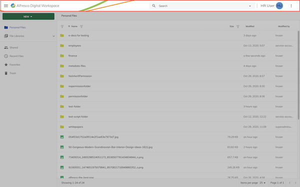Image resolution: width=300 pixels, height=187 pixels.
Task: Click the filter icon left of Name column
Action: (x=62, y=26)
